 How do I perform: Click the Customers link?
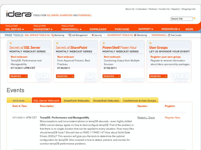141,9
